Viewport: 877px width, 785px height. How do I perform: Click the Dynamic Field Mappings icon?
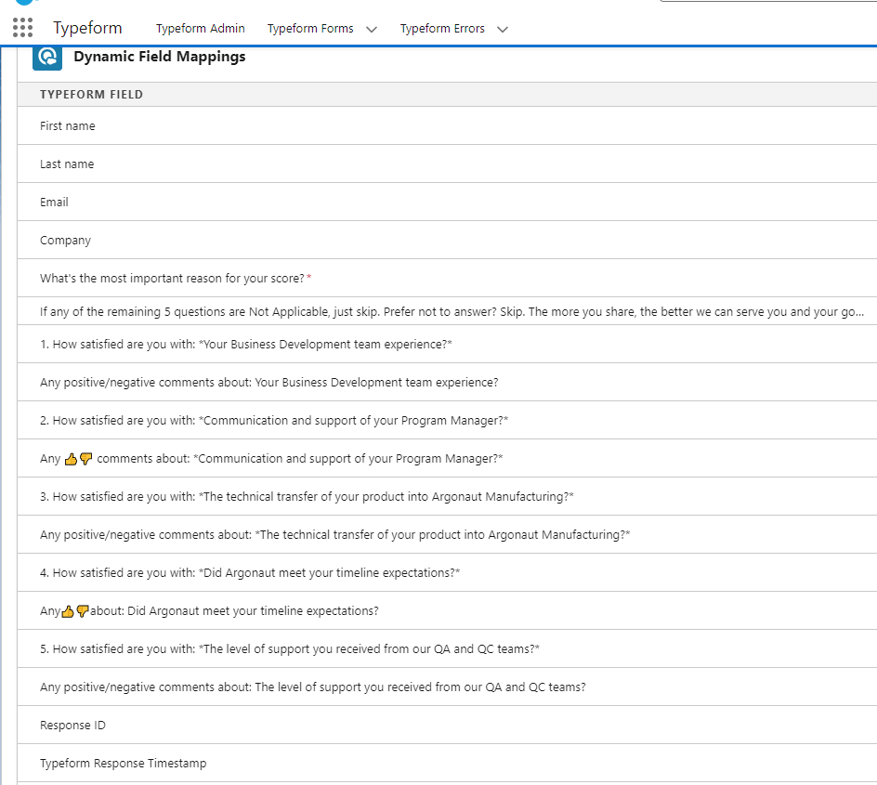(x=47, y=57)
